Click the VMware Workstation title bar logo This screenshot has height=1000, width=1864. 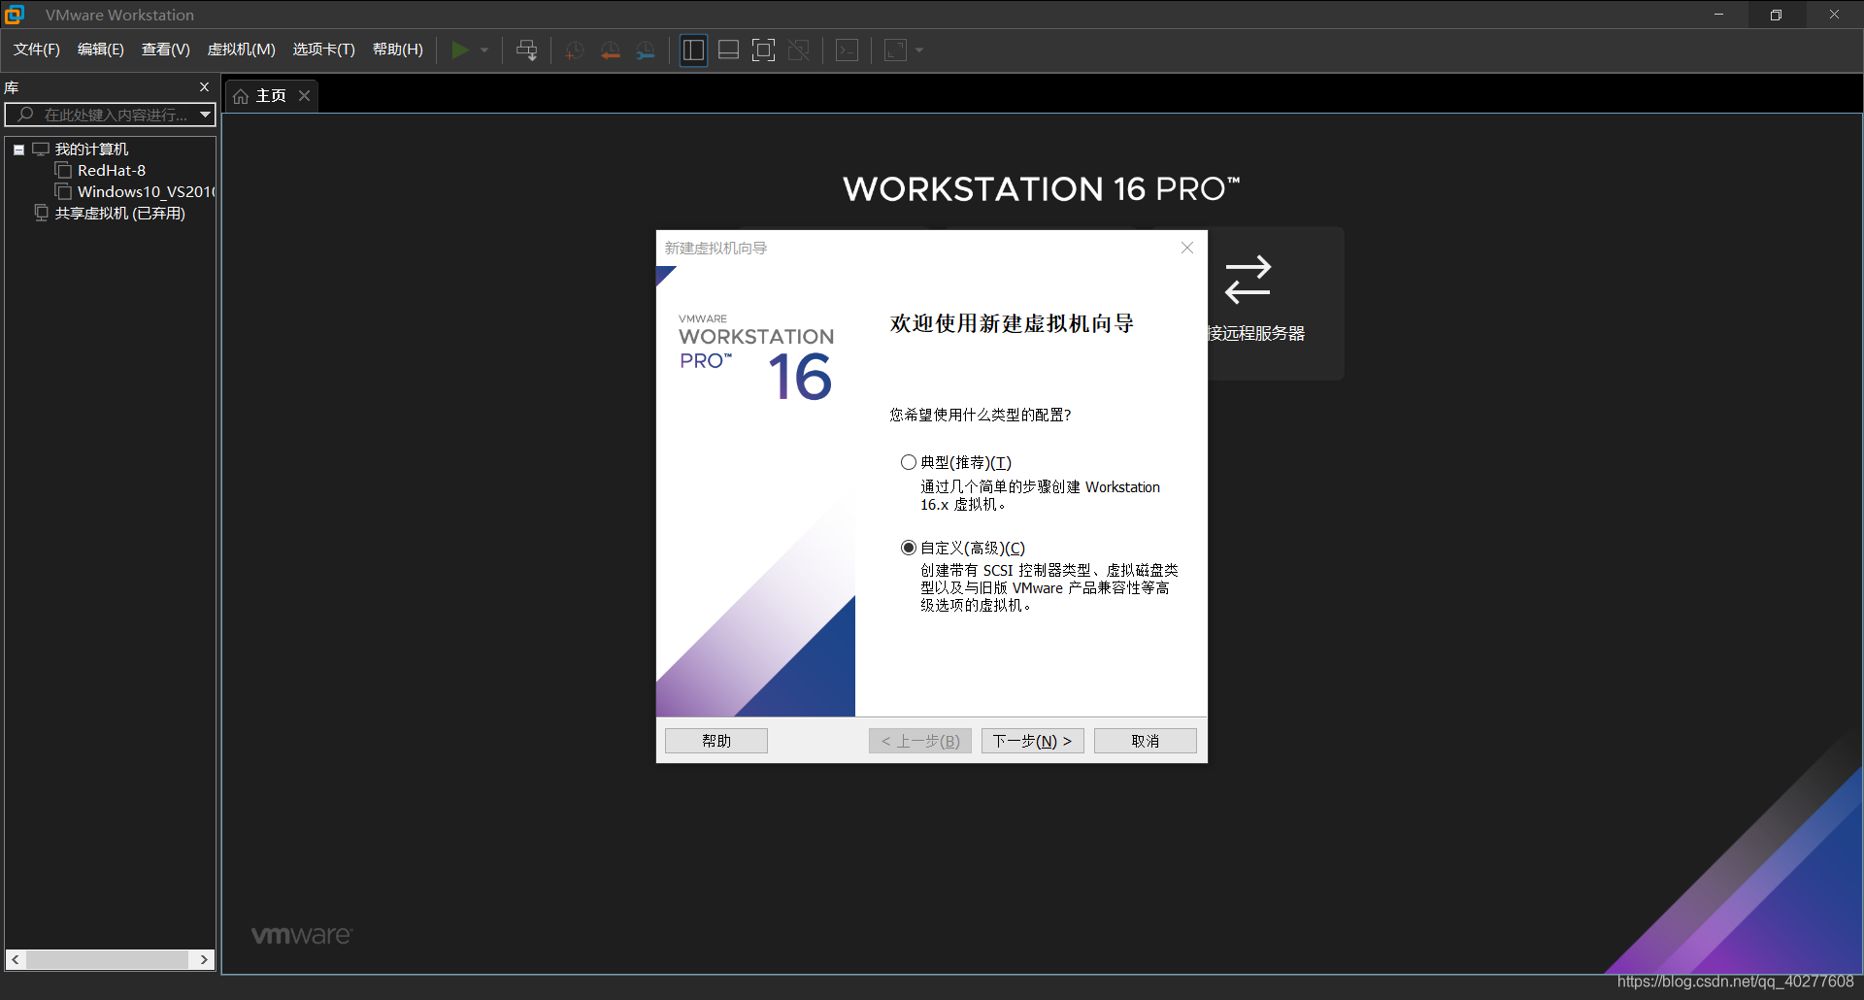[15, 15]
